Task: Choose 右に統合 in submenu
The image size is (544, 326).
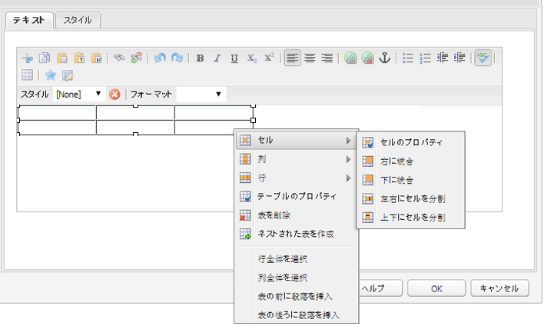Action: pos(411,161)
